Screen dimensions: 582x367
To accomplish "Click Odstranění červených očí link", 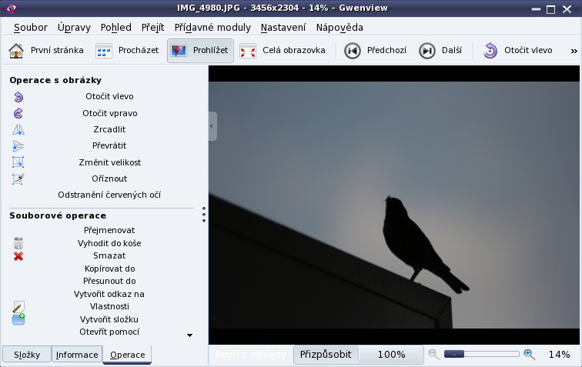I will click(x=109, y=195).
